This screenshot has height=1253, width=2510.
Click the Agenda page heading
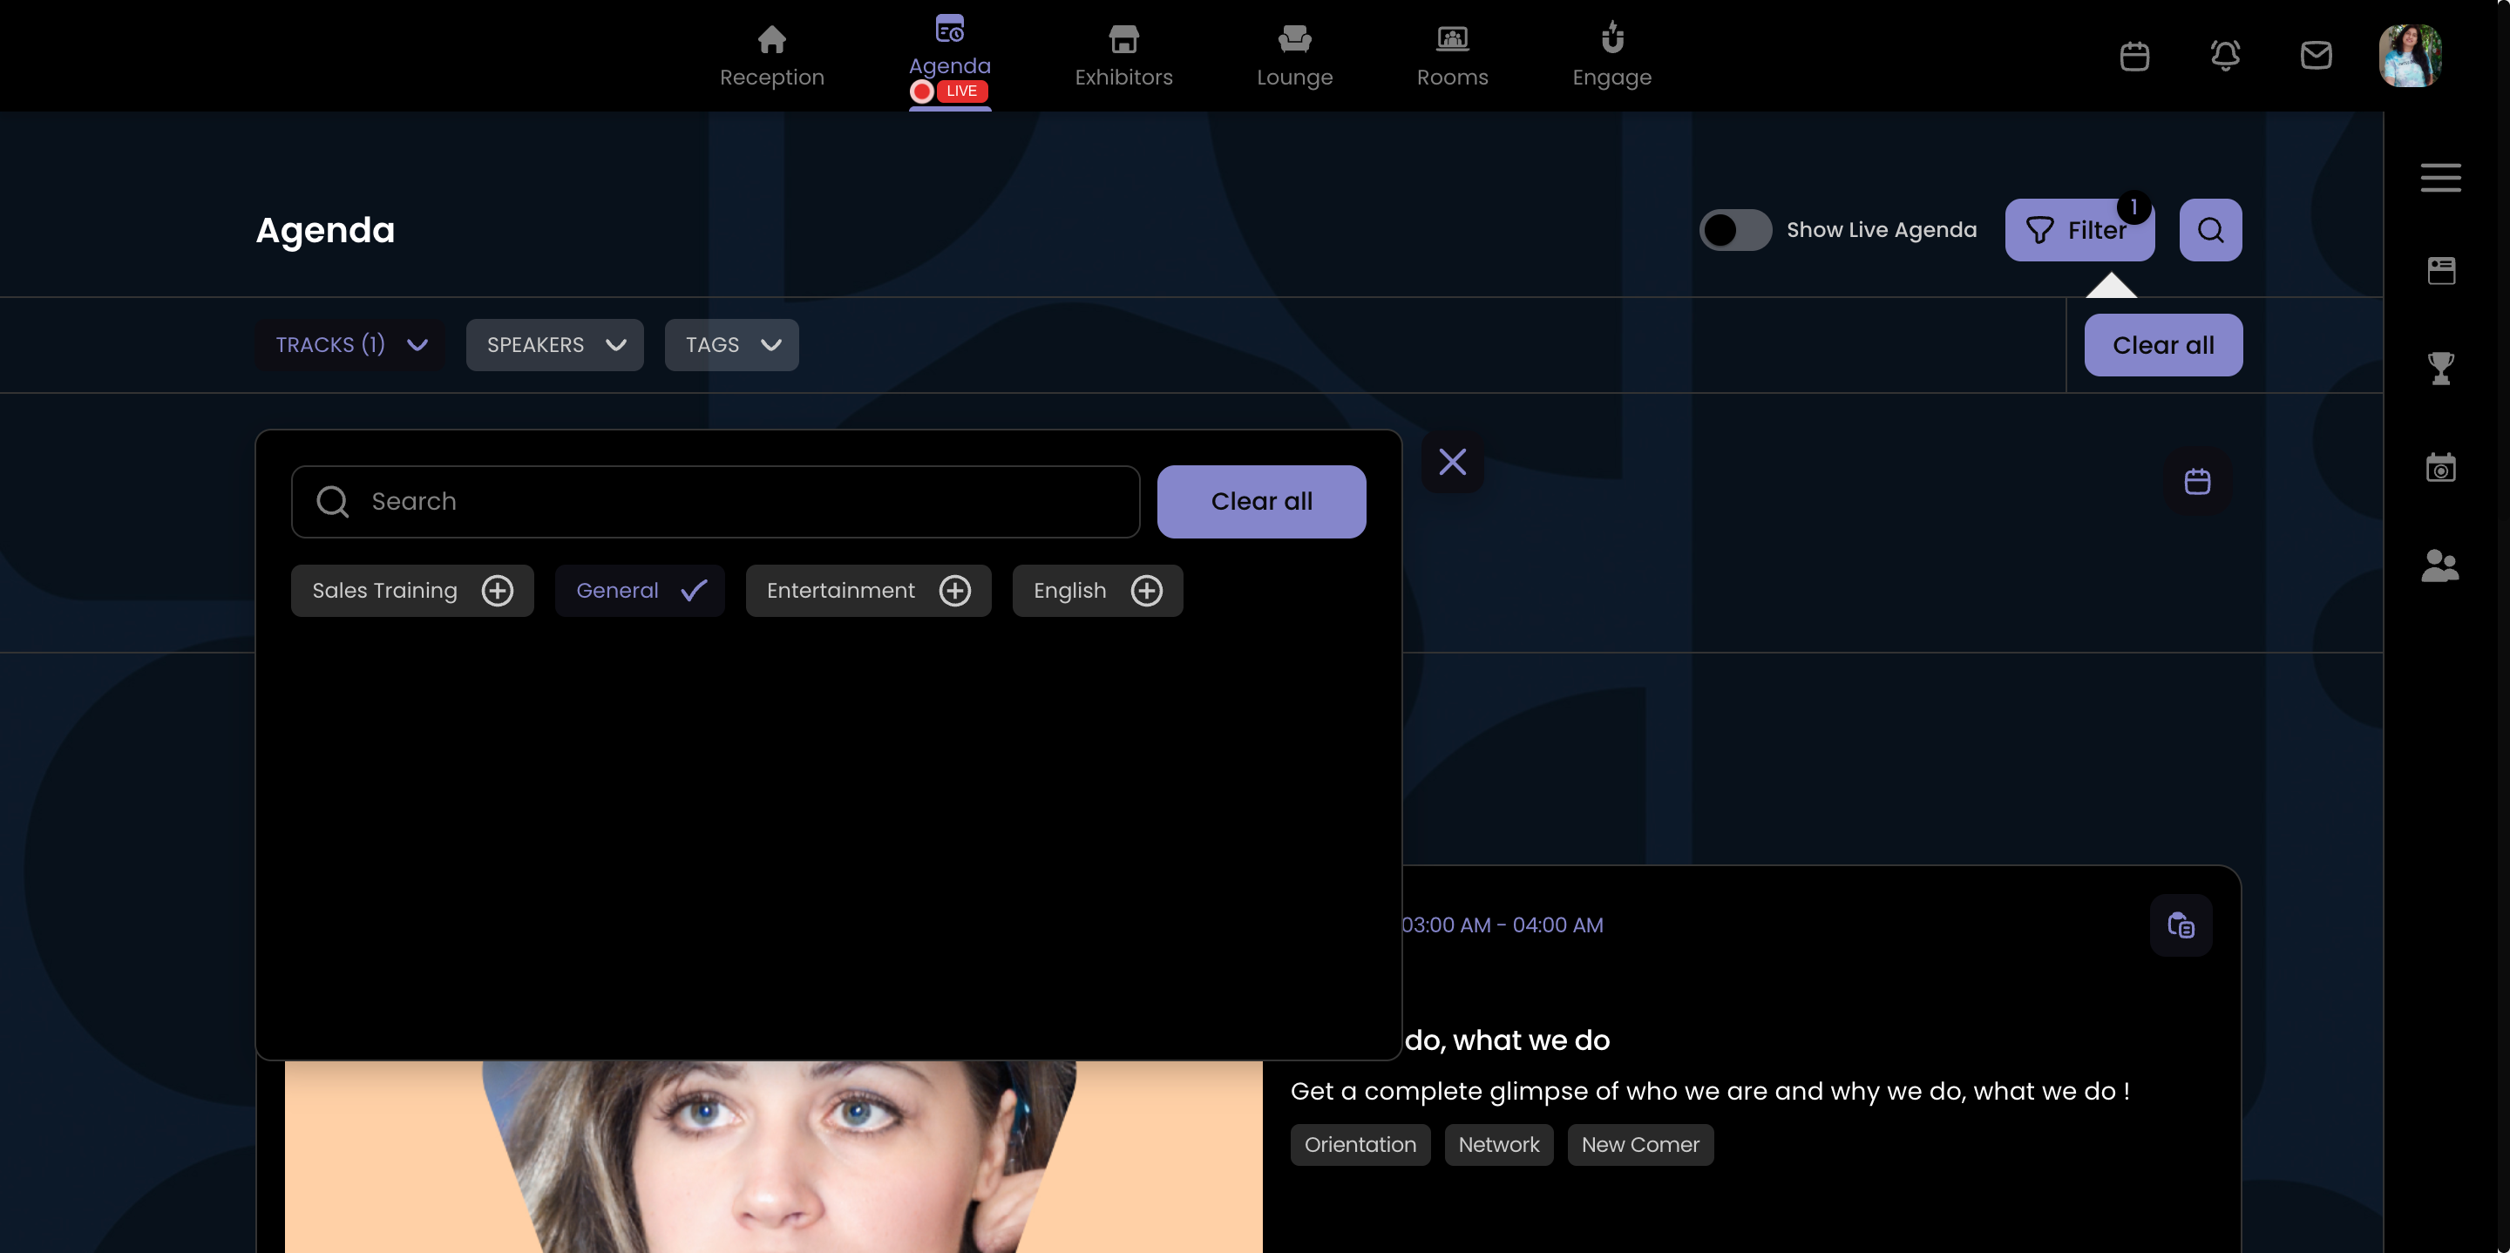coord(325,231)
